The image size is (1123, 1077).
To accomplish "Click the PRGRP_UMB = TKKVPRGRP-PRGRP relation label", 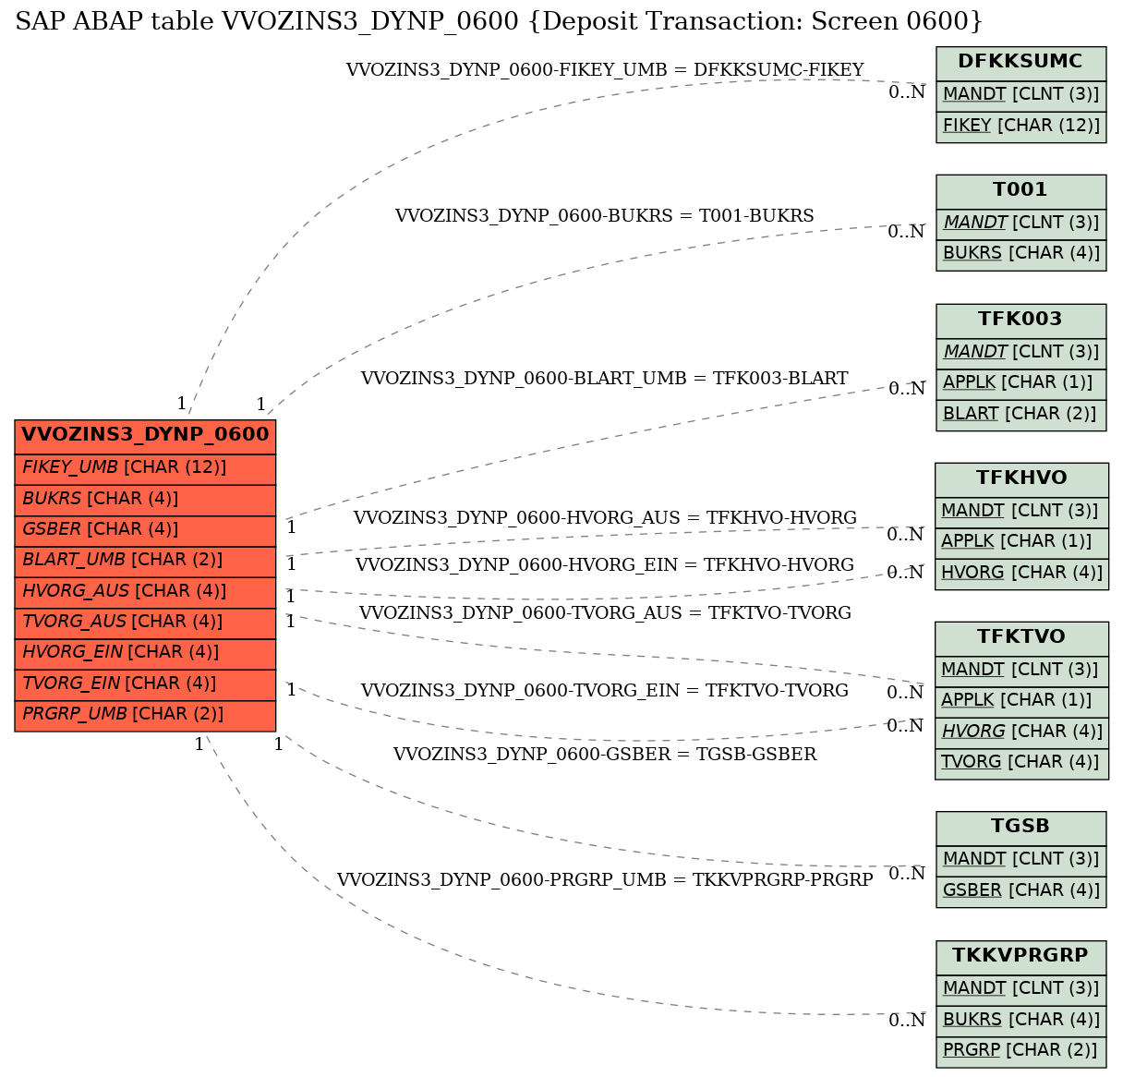I will click(605, 880).
